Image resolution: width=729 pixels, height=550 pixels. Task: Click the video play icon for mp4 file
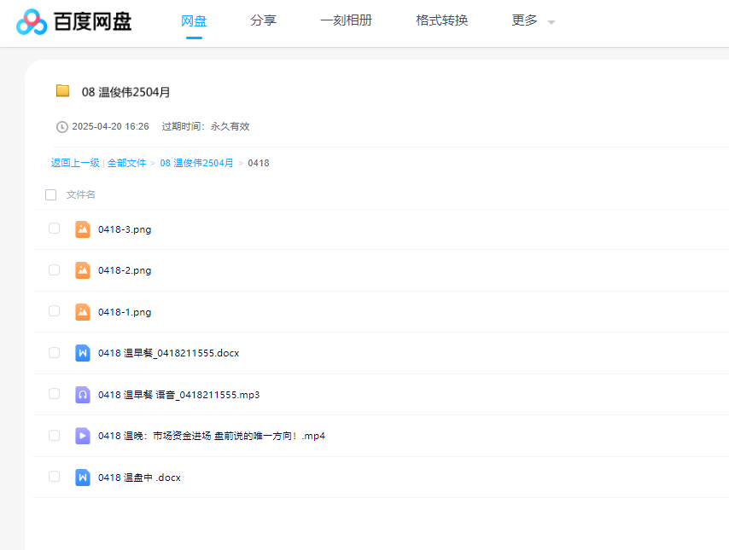pyautogui.click(x=83, y=436)
